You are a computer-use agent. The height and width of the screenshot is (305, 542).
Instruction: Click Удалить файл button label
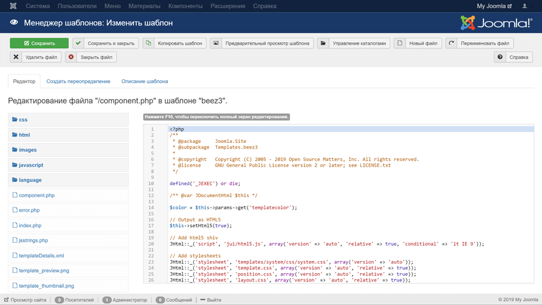[x=41, y=57]
